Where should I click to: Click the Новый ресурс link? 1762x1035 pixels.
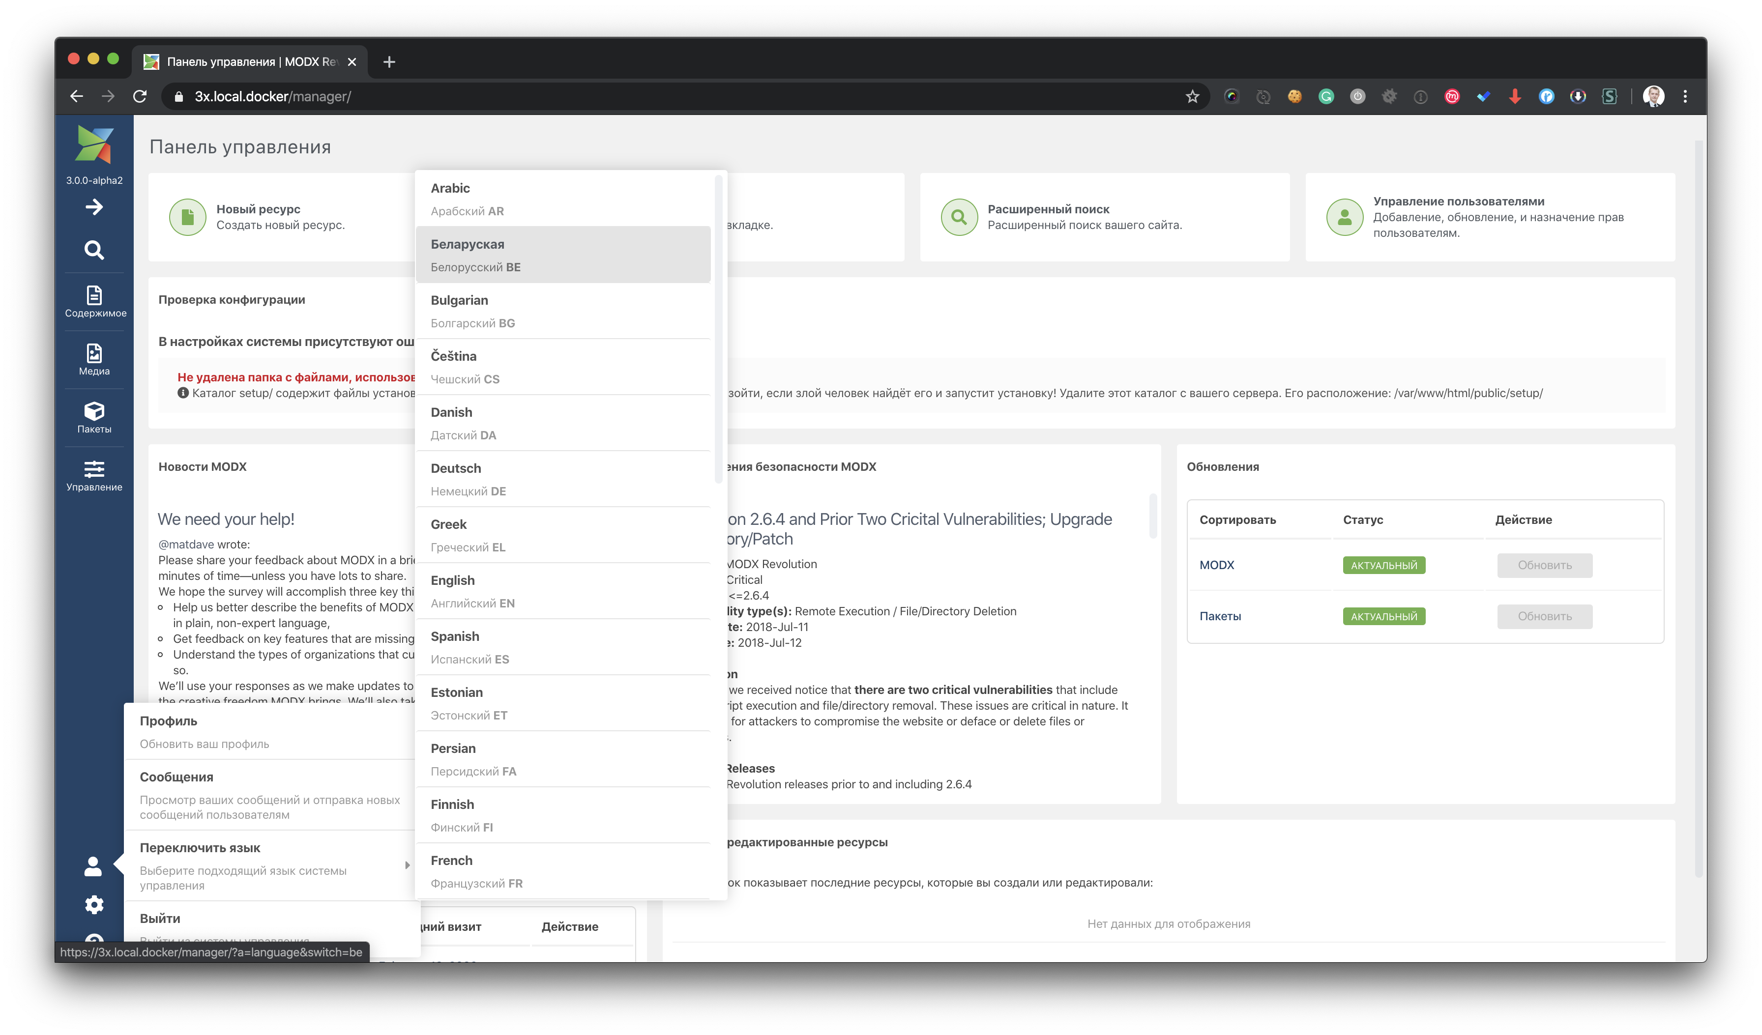(x=258, y=209)
